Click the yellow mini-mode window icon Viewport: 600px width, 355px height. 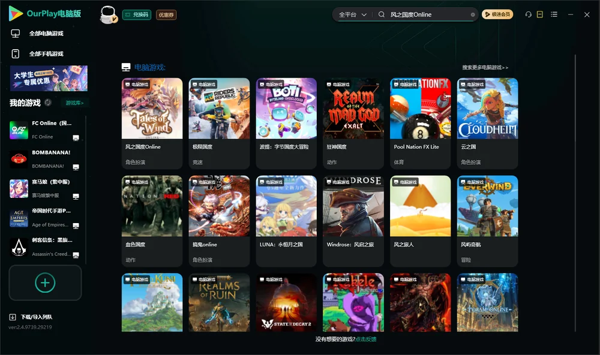[540, 14]
